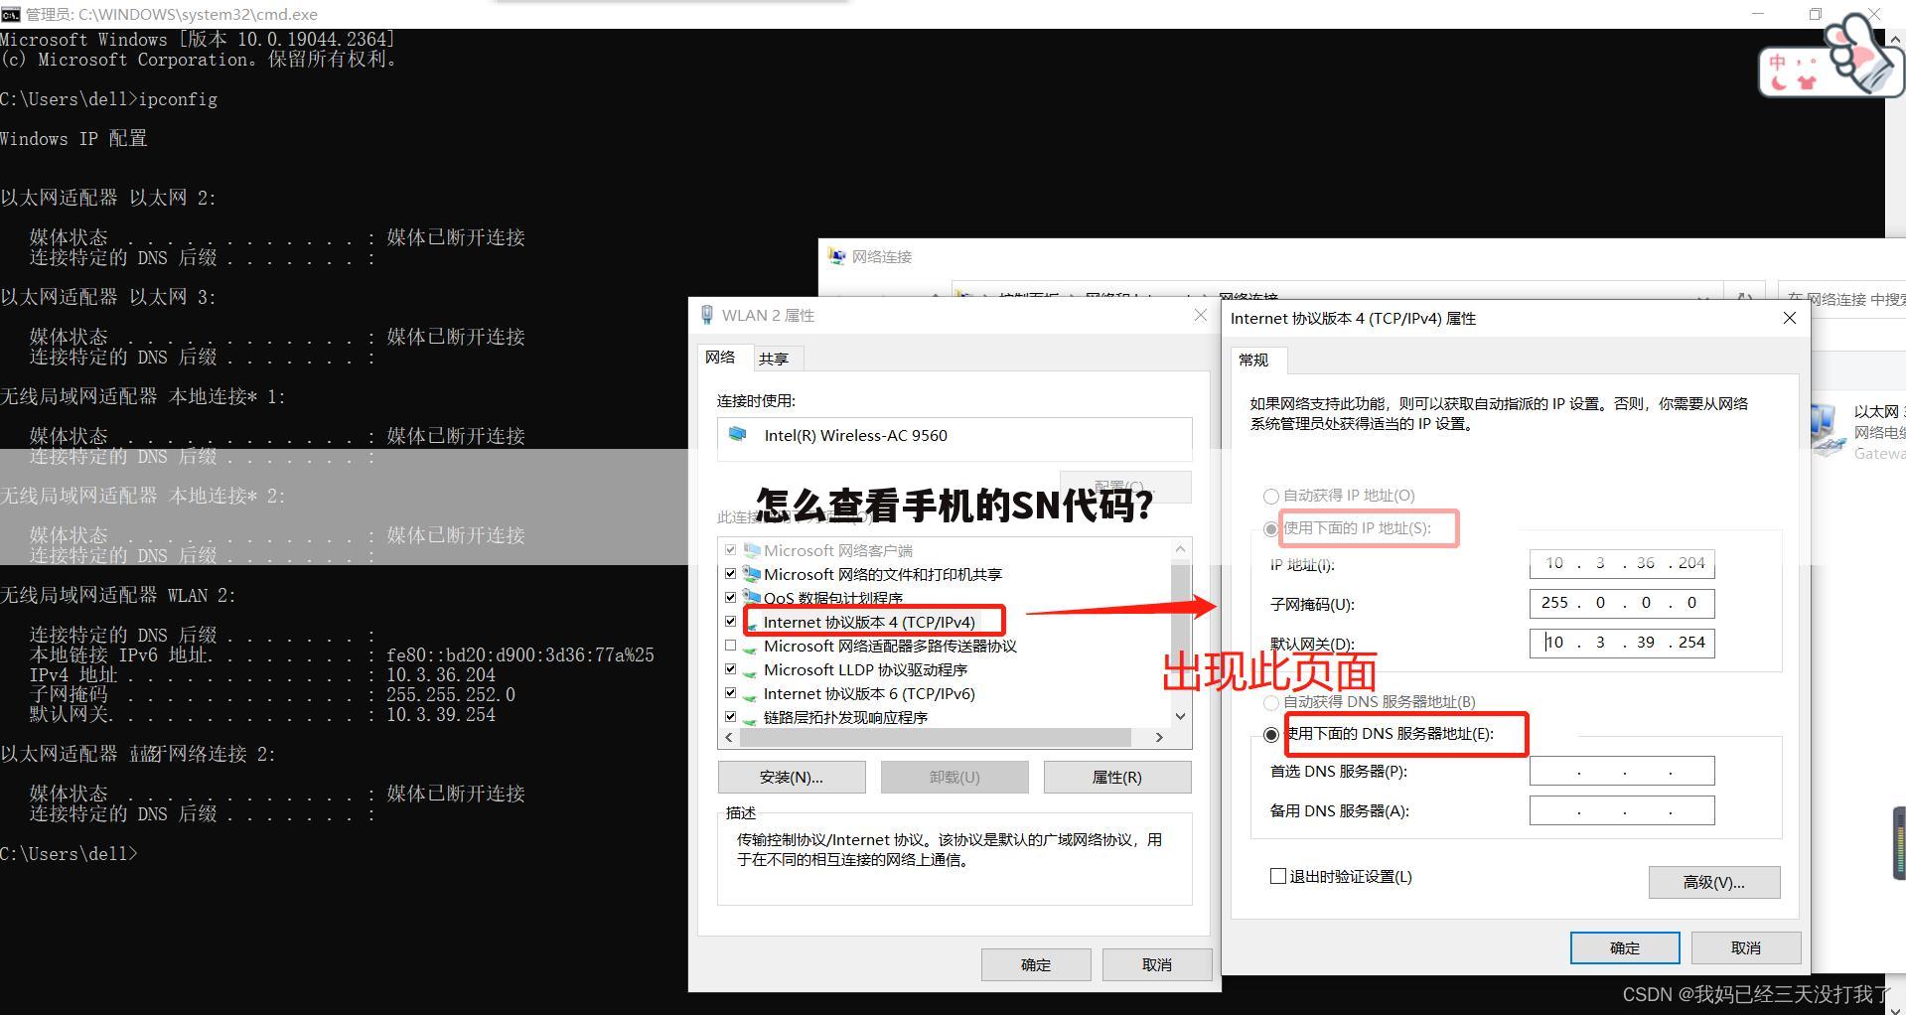
Task: Click the WLAN 2 属性 dialog title icon
Action: coord(707,315)
